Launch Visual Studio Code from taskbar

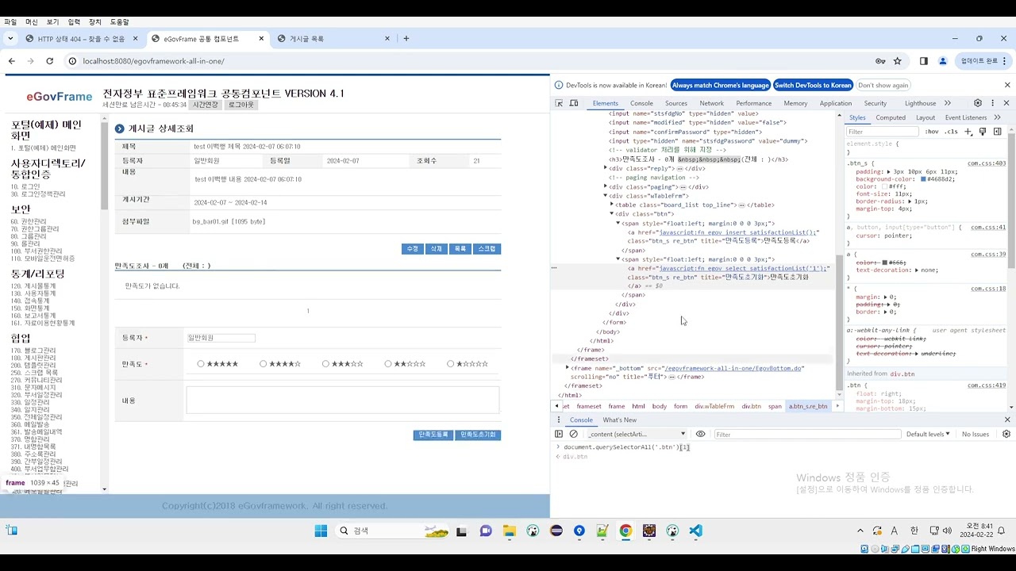696,531
